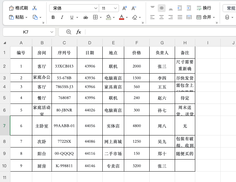The image size is (236, 182).
Task: Click cell containing 主卧室
Action: pyautogui.click(x=42, y=126)
